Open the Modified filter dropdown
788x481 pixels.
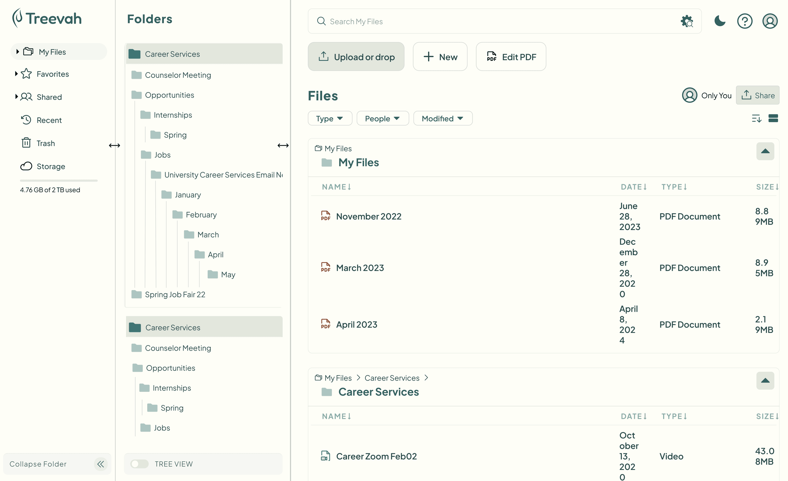443,118
